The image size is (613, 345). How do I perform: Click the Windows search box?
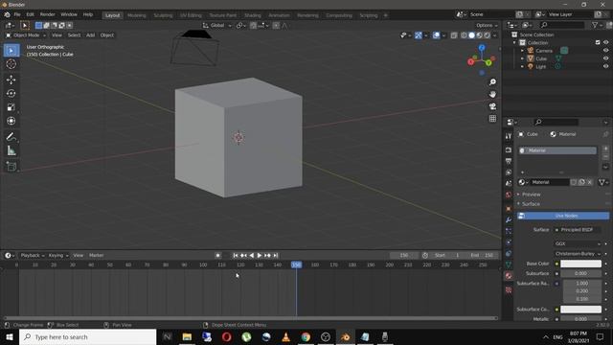pyautogui.click(x=88, y=336)
